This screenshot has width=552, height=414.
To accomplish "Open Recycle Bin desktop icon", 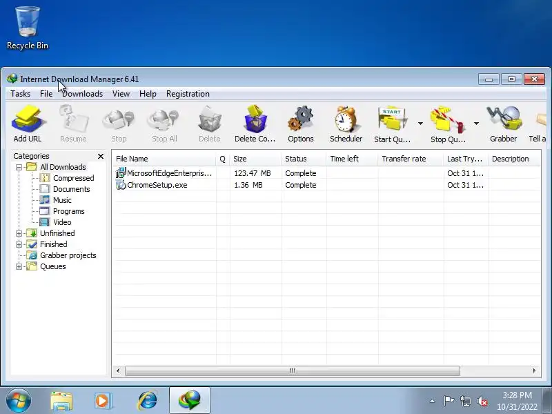I will (x=28, y=28).
